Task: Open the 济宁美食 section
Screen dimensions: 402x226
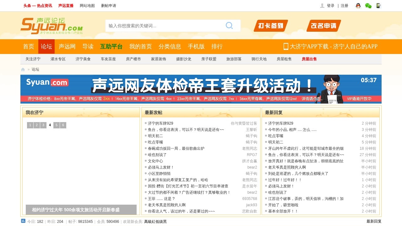Action: 84,59
